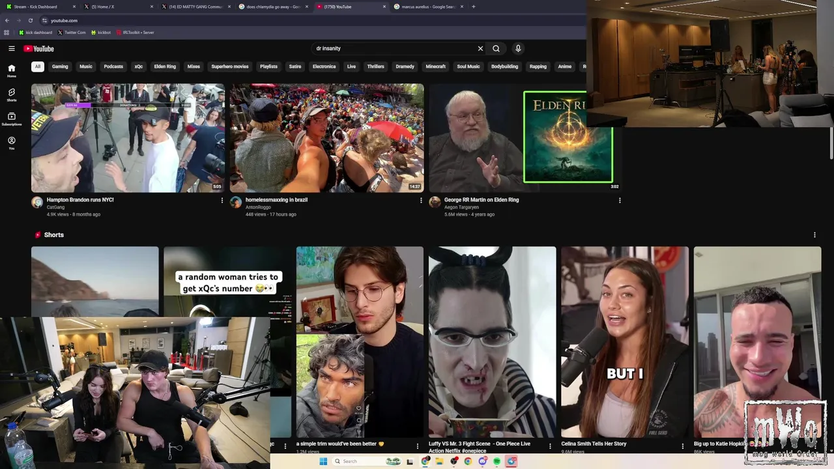Open options for Celina Smith short

pyautogui.click(x=683, y=446)
